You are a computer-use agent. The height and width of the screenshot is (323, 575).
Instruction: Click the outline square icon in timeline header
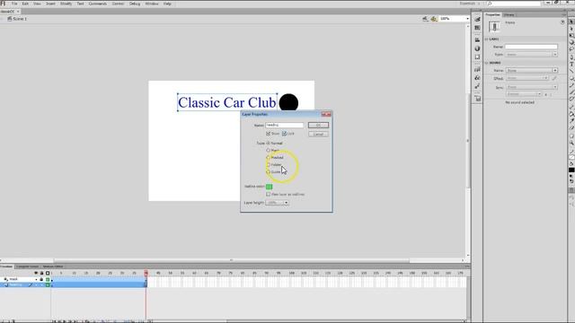tap(48, 273)
